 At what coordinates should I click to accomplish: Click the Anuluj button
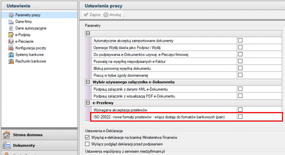[x=112, y=15]
